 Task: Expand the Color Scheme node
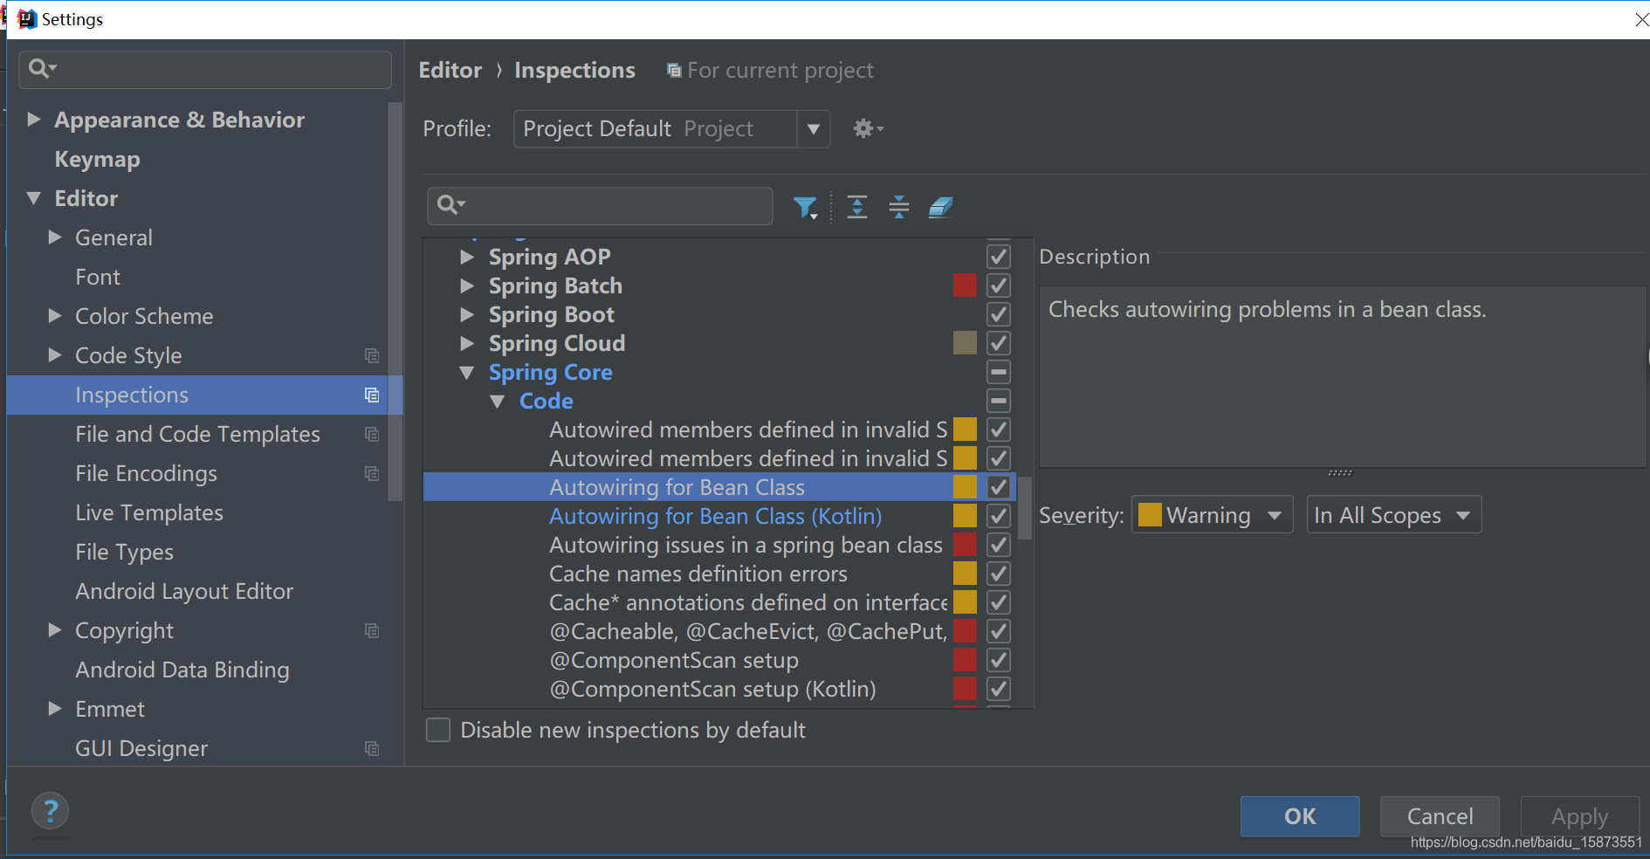[x=55, y=316]
